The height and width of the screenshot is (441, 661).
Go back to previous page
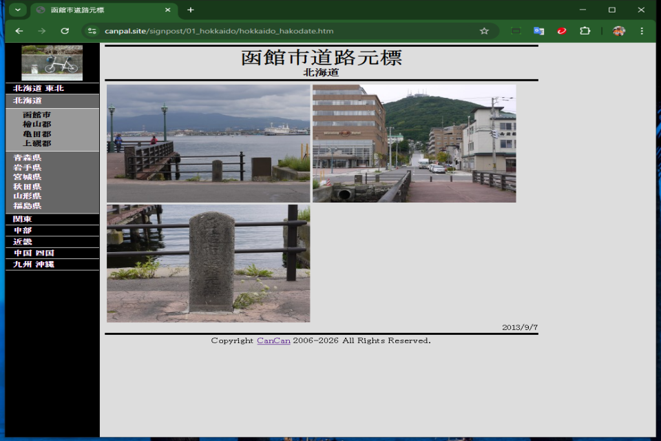[x=19, y=31]
